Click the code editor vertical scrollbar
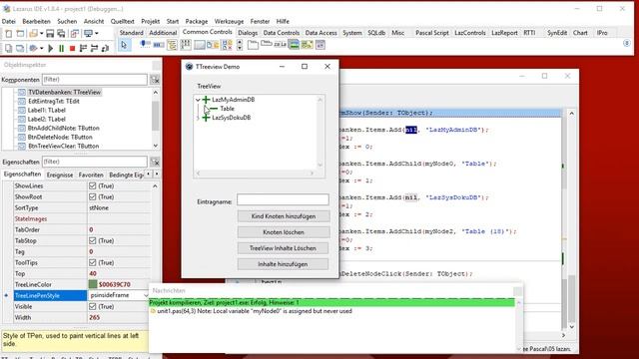 point(571,219)
